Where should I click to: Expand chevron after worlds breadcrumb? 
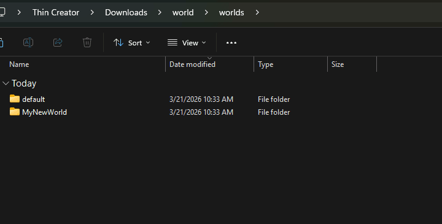pos(257,12)
